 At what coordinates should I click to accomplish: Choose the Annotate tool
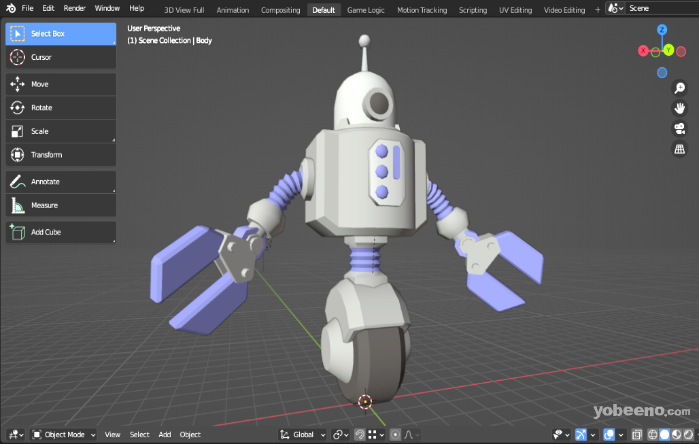tap(61, 182)
